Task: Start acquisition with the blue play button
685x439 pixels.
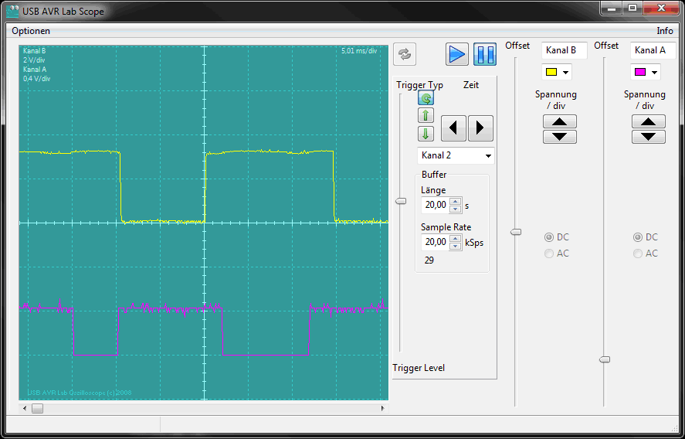Action: (457, 54)
